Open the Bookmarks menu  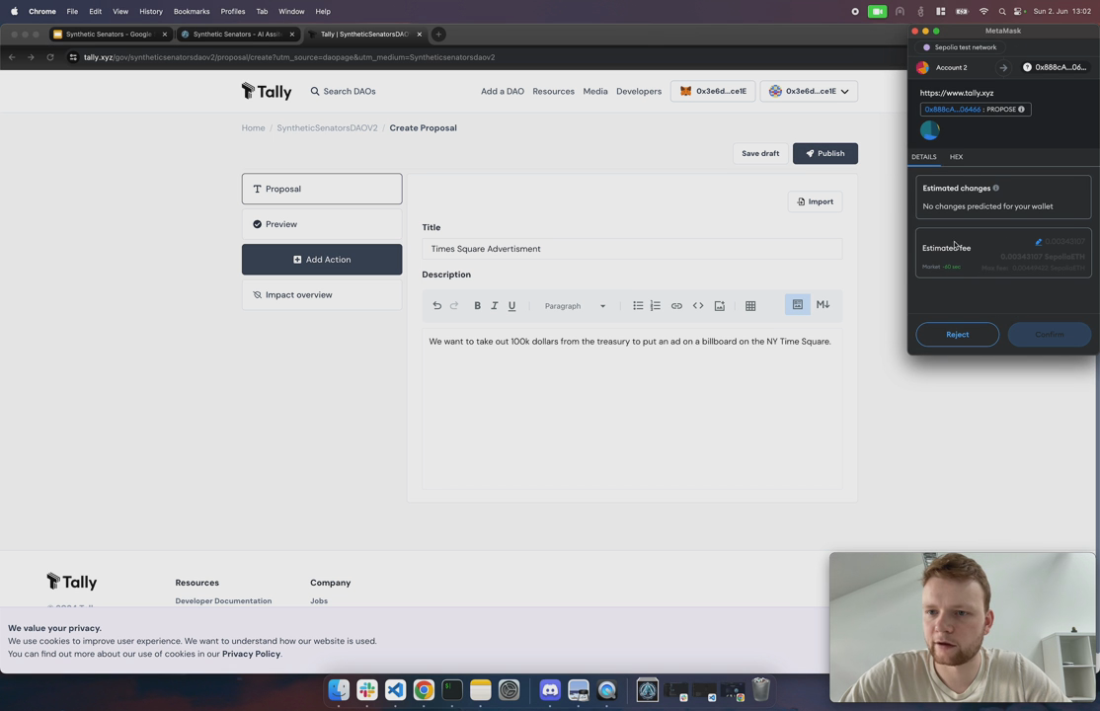(x=191, y=11)
